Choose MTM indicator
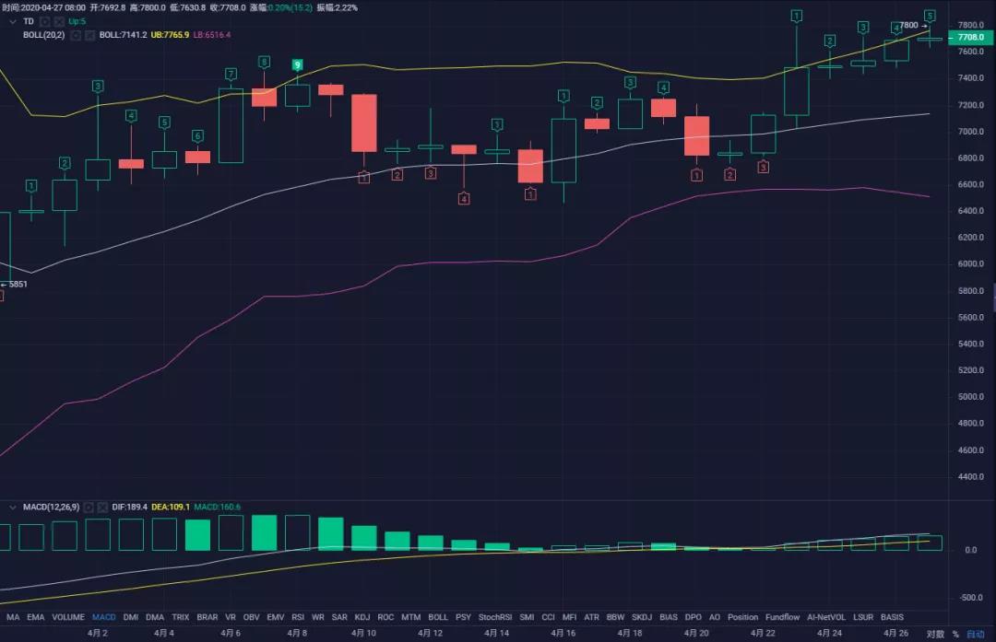Screen dimensions: 996x642 click(x=411, y=616)
